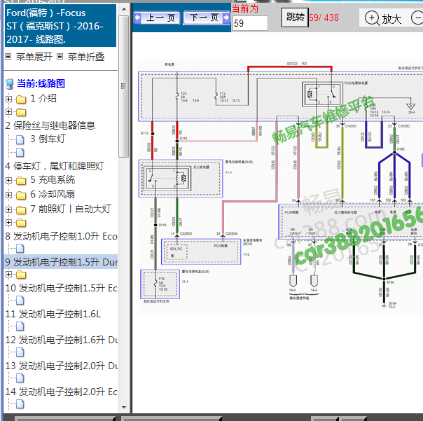Click folder icon above 2 保险丝与继电器信息
This screenshot has height=421, width=423.
(21, 112)
